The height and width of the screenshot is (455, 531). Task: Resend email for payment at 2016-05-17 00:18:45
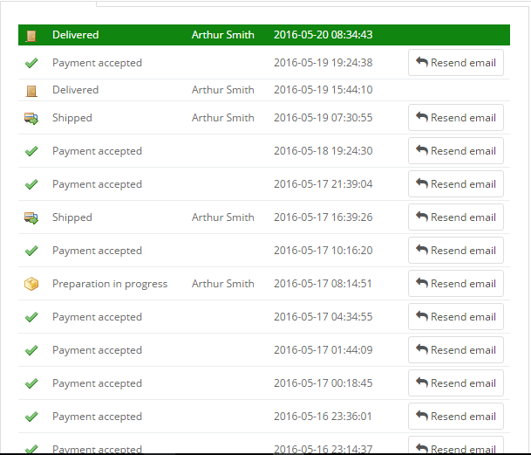pyautogui.click(x=456, y=383)
